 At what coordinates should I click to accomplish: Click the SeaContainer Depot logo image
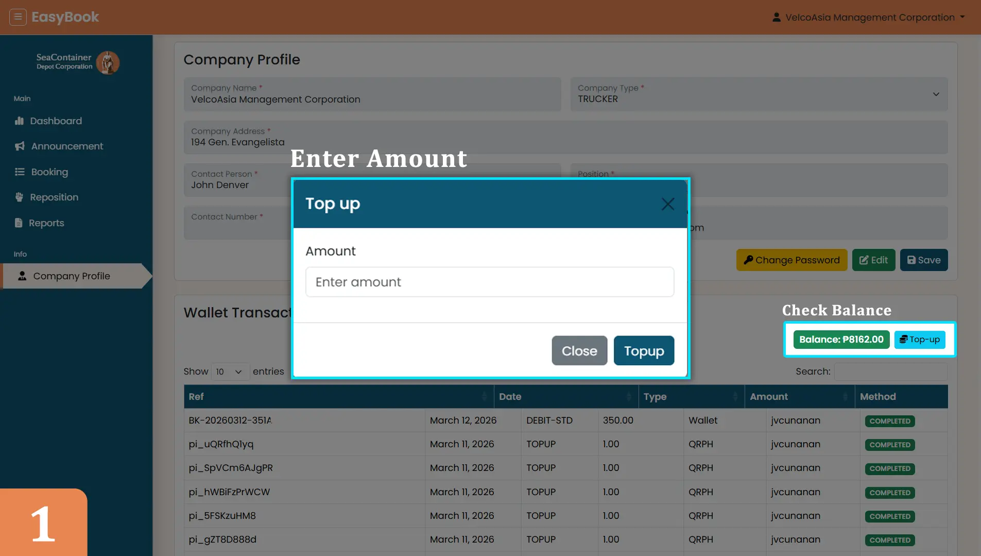click(108, 62)
